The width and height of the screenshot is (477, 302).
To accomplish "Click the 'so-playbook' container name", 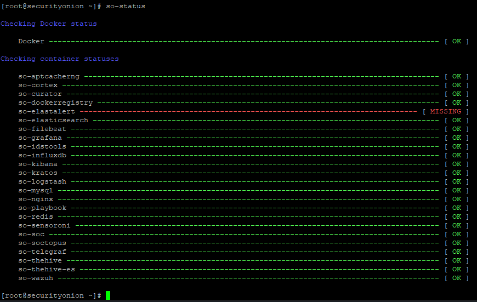I will 42,208.
